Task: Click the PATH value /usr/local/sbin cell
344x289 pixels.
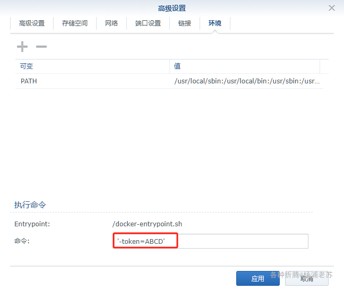Action: (x=247, y=81)
